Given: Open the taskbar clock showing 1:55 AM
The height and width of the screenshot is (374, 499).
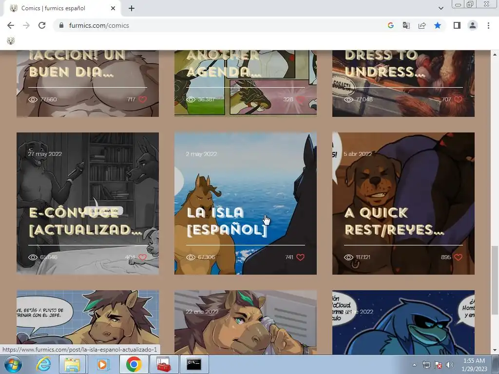Looking at the screenshot, I should [x=474, y=365].
